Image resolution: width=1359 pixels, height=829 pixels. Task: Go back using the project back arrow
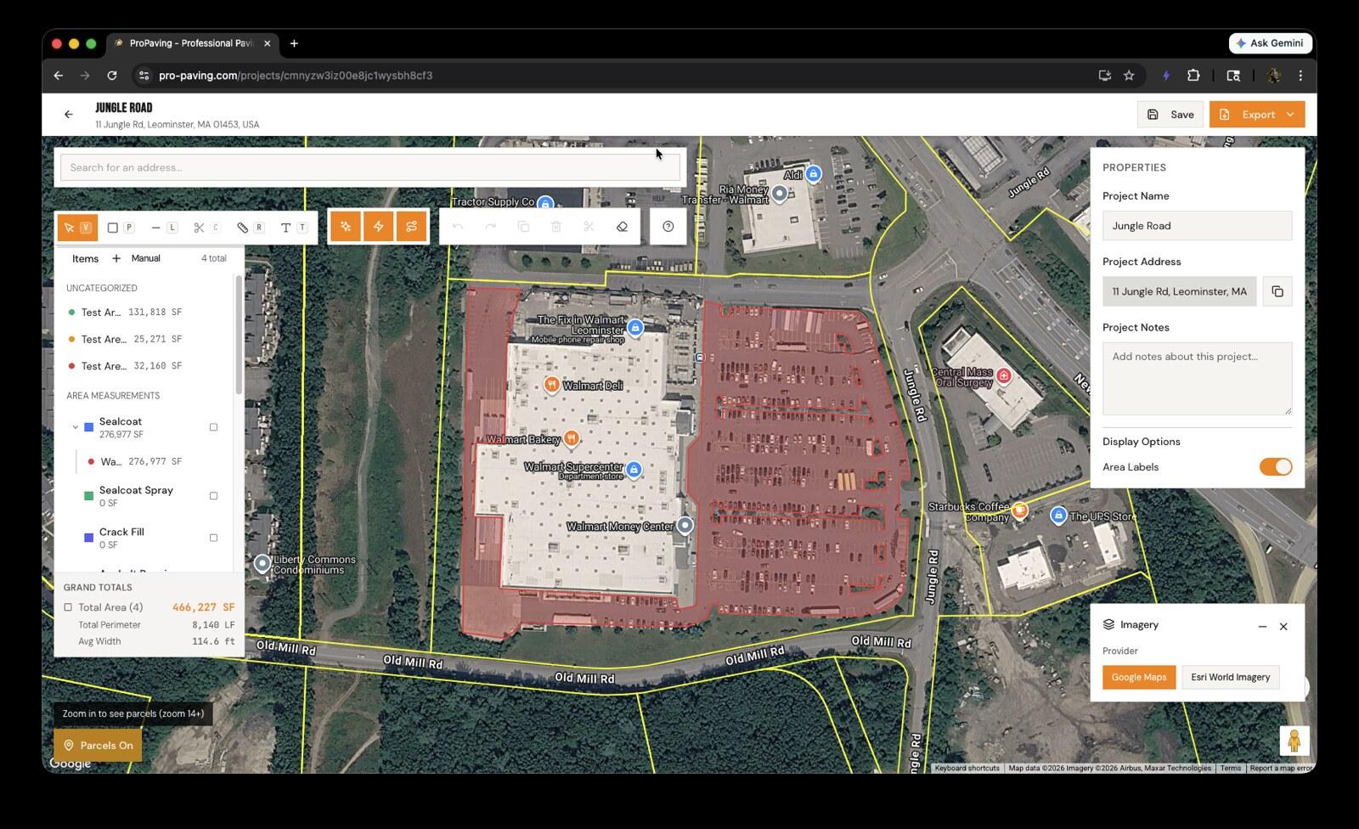coord(69,115)
